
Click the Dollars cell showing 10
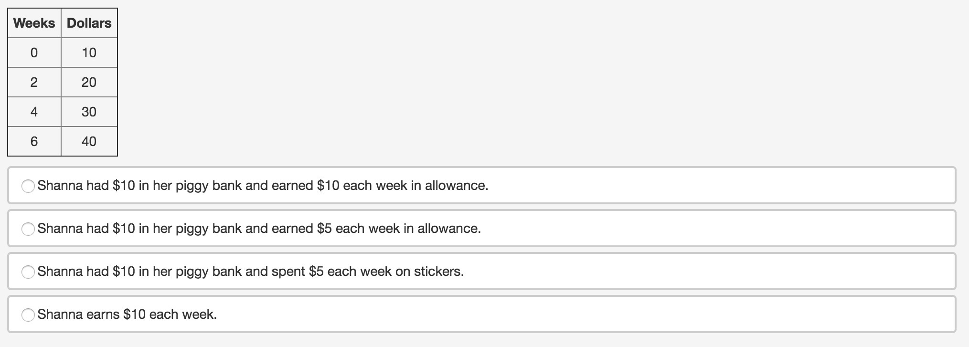pos(89,53)
